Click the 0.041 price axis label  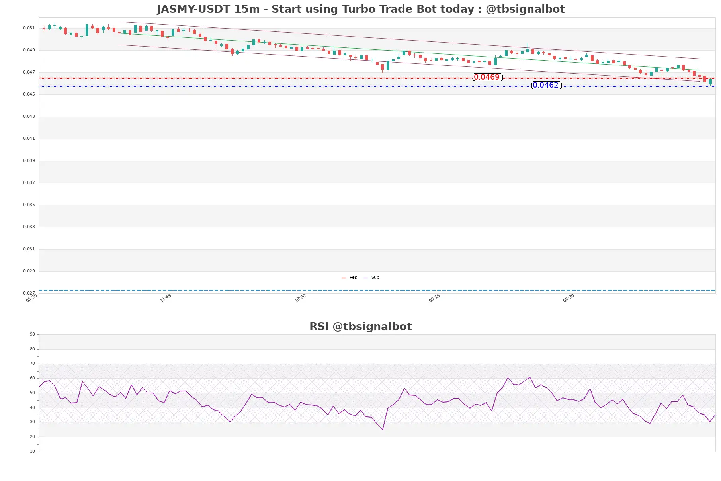29,139
